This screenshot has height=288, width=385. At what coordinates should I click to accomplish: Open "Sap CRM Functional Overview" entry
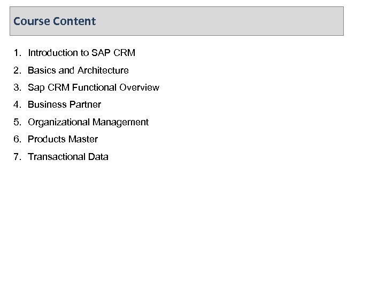pyautogui.click(x=93, y=87)
